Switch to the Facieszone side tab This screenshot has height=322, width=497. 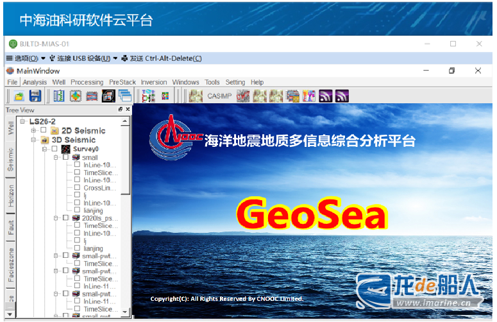10,265
